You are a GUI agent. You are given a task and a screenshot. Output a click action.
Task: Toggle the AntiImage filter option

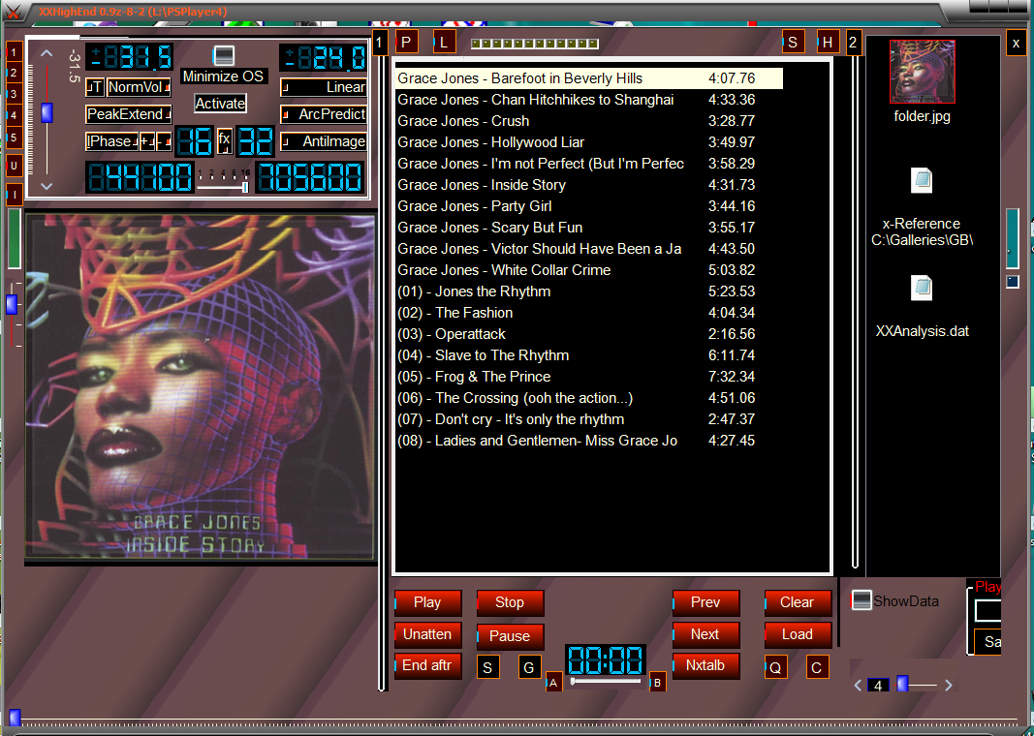point(323,141)
